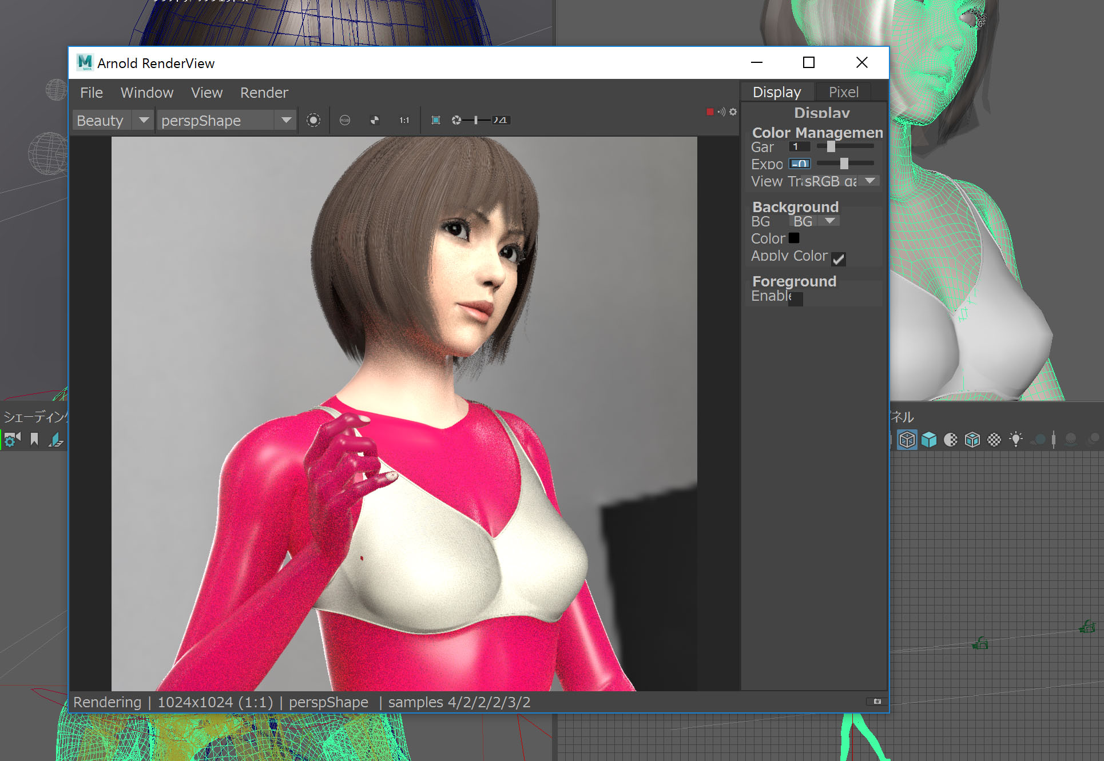Click the 'samples 4/2/2/2/3/2' status text
Screen dimensions: 1104x761
point(459,702)
